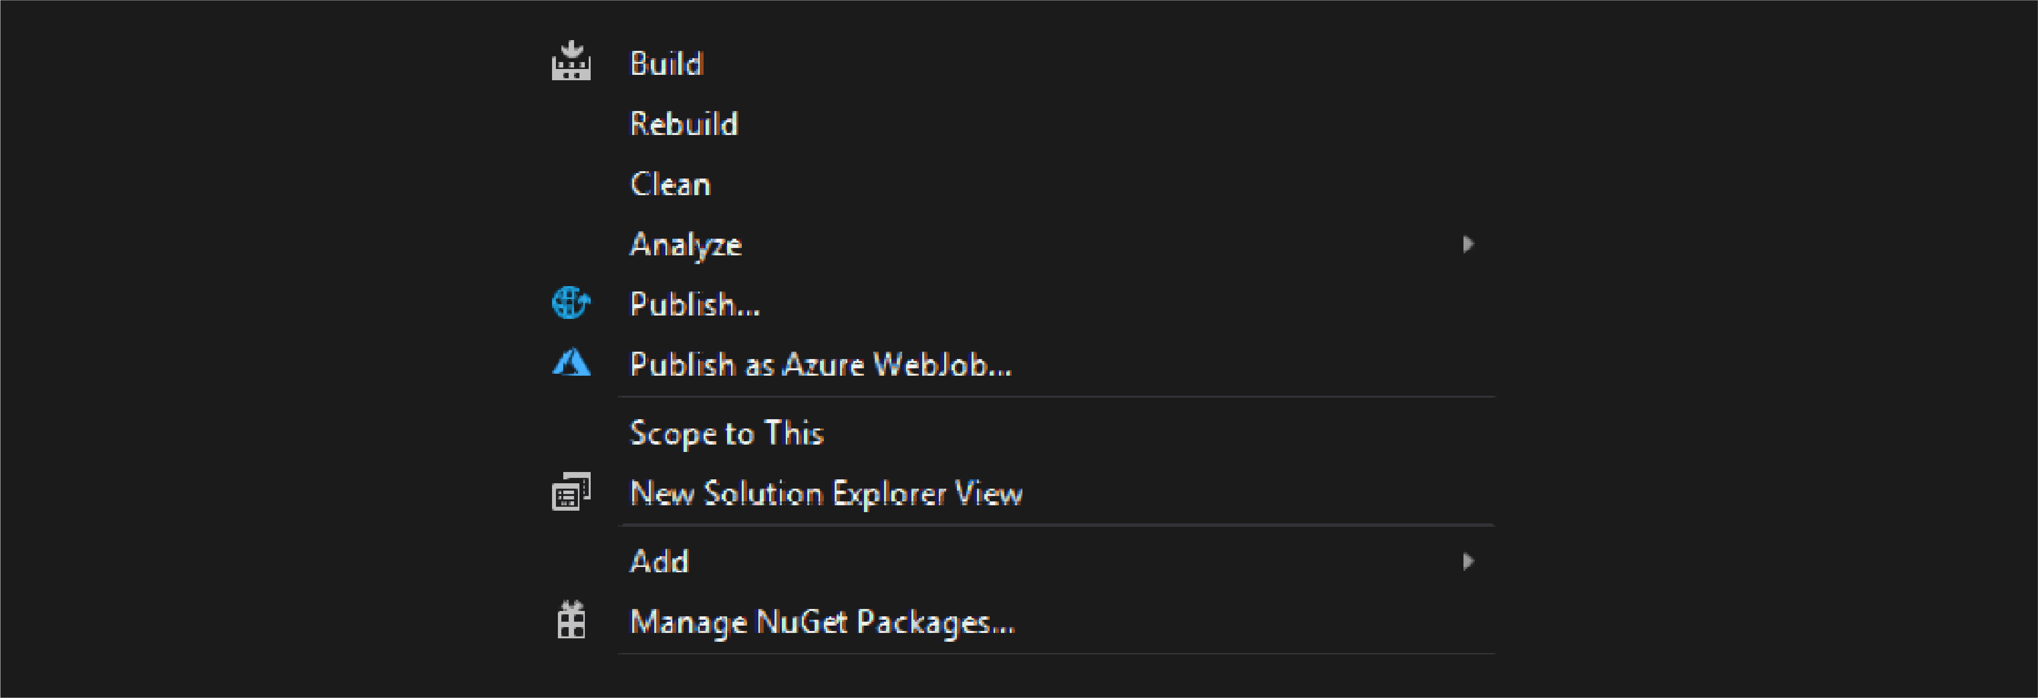Open the Analyze menu entry
The image size is (2038, 698).
tap(685, 244)
